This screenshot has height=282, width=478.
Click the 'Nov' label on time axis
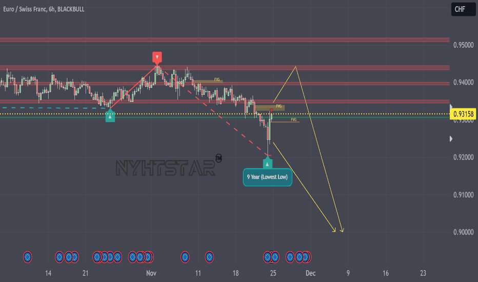151,273
